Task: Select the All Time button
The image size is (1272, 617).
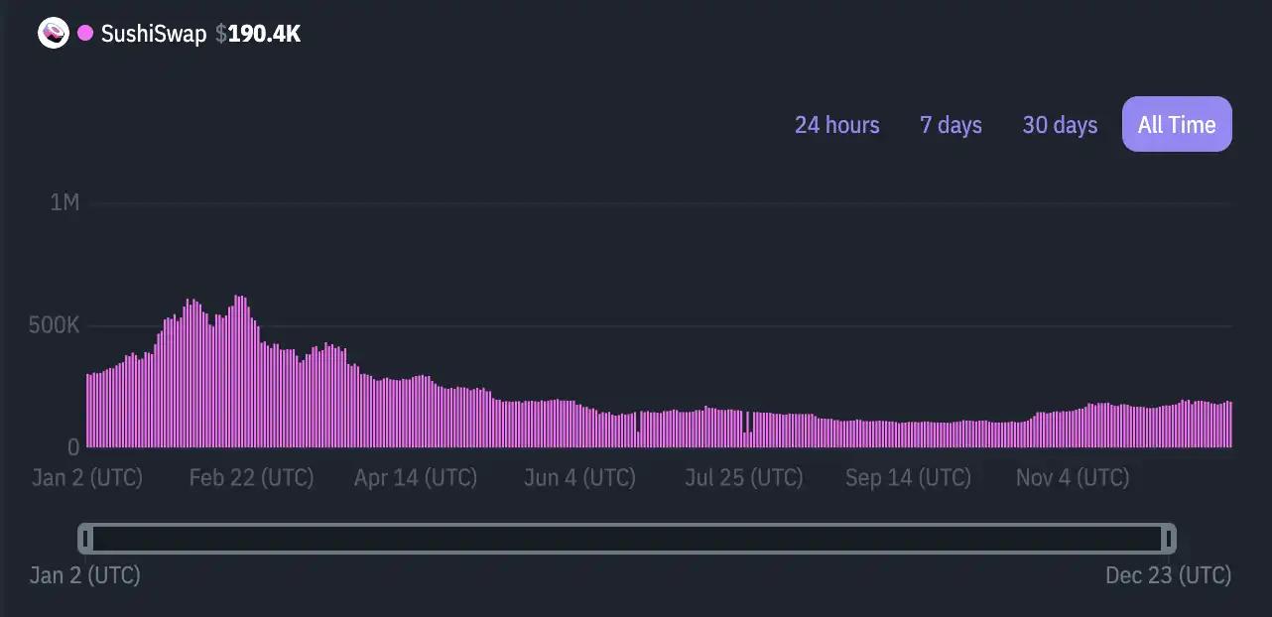Action: (x=1177, y=124)
